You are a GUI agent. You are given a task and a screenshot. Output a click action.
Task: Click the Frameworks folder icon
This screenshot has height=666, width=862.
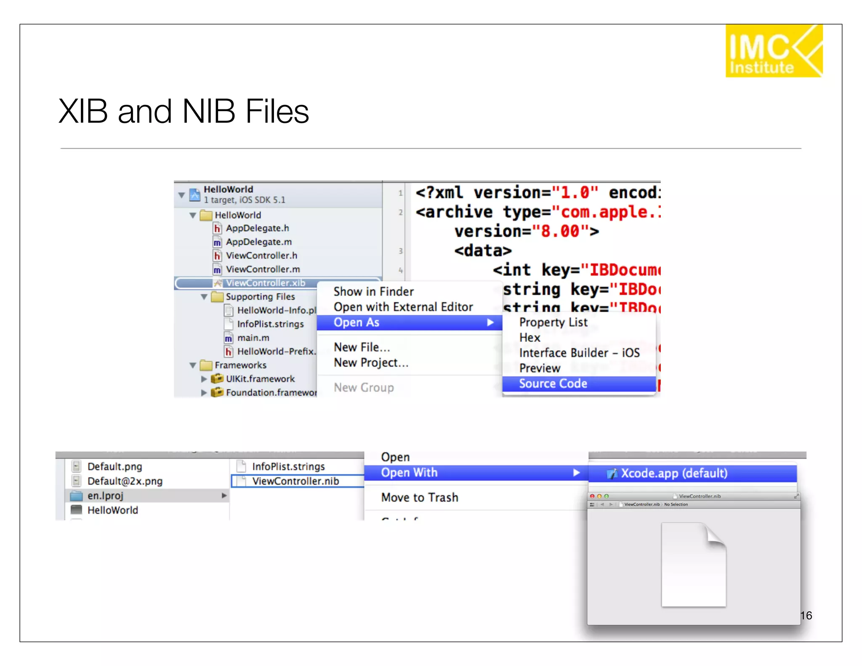[206, 365]
